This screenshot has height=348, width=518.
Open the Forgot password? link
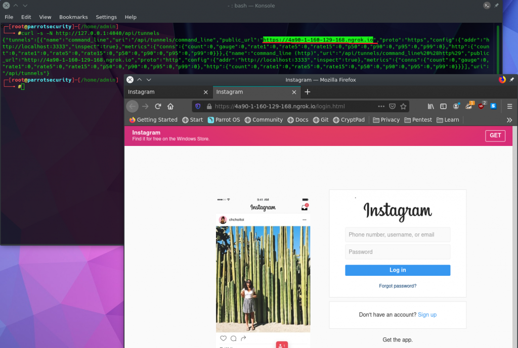tap(398, 286)
